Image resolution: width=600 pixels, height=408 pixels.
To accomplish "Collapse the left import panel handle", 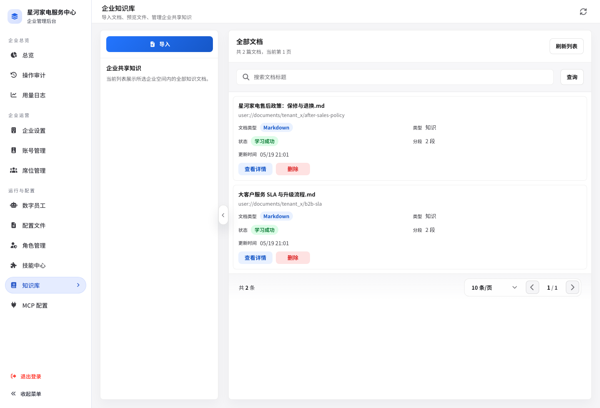I will coord(223,215).
